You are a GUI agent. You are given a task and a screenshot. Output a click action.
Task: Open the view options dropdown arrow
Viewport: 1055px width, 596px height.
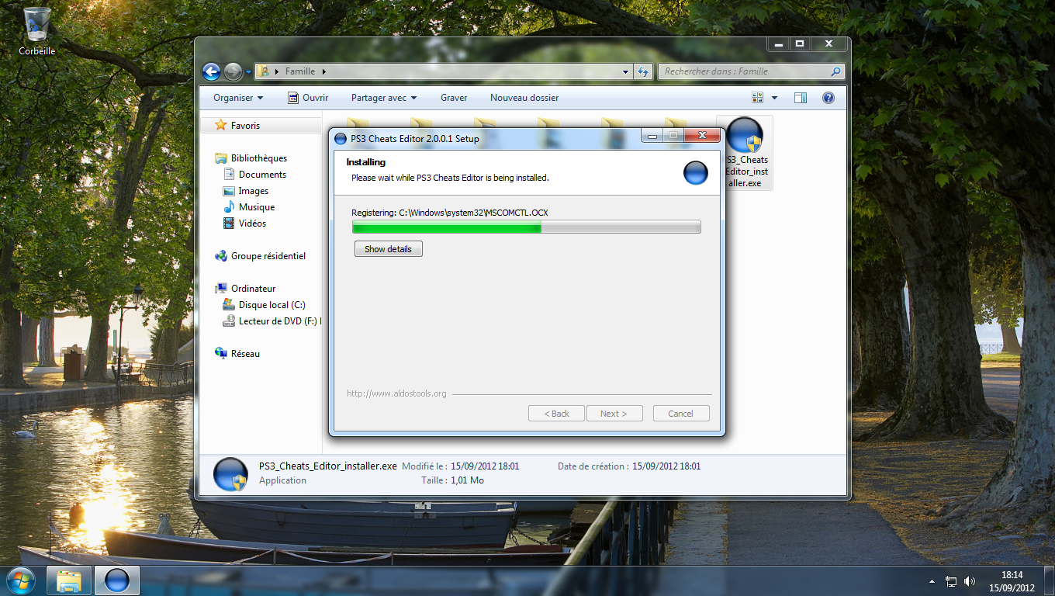pyautogui.click(x=774, y=98)
